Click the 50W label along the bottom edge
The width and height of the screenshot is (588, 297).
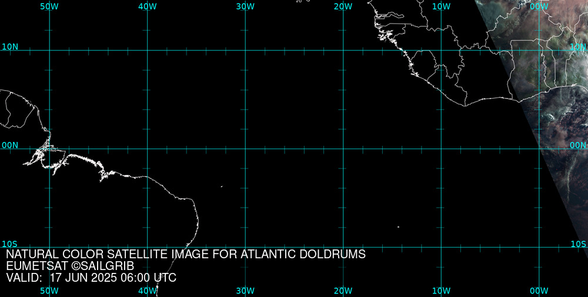click(x=49, y=291)
